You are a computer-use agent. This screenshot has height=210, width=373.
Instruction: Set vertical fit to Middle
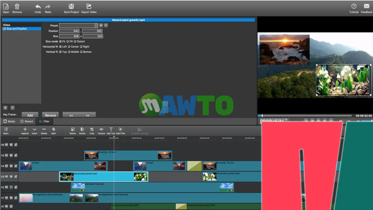point(69,52)
